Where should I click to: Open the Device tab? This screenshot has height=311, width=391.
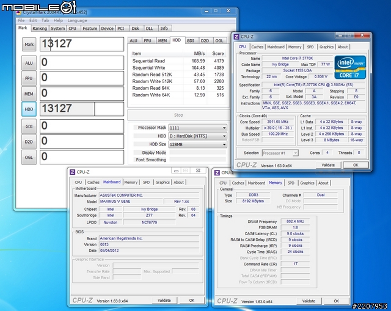[108, 29]
